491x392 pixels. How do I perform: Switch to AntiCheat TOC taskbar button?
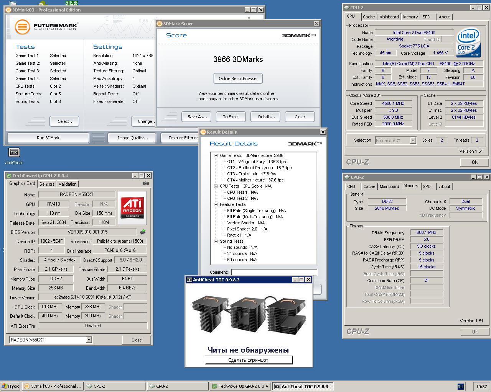[x=303, y=386]
